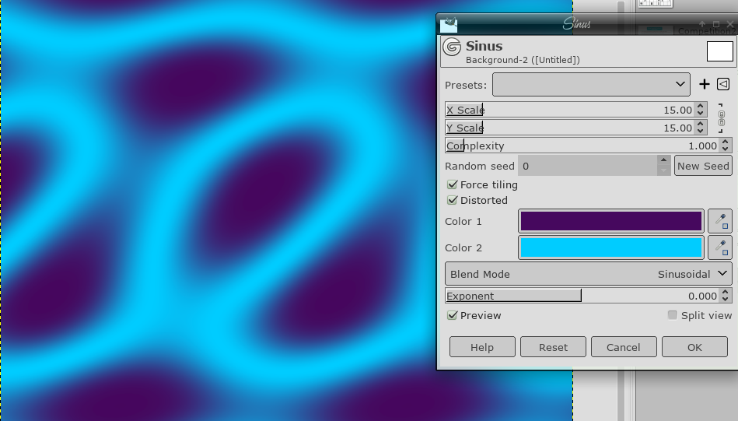Pick Color 1 with eyedropper icon
Viewport: 738px width, 421px height.
tap(720, 222)
